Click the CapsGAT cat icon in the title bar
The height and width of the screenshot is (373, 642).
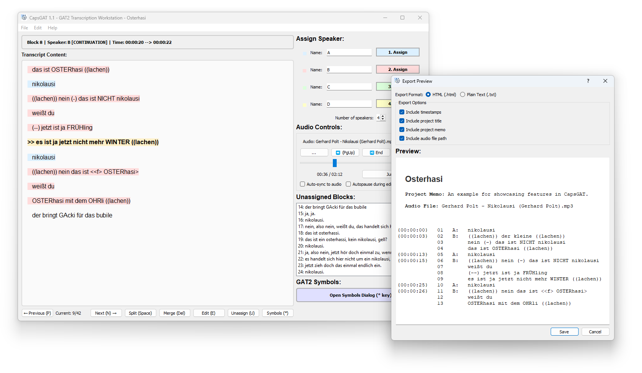(x=24, y=18)
